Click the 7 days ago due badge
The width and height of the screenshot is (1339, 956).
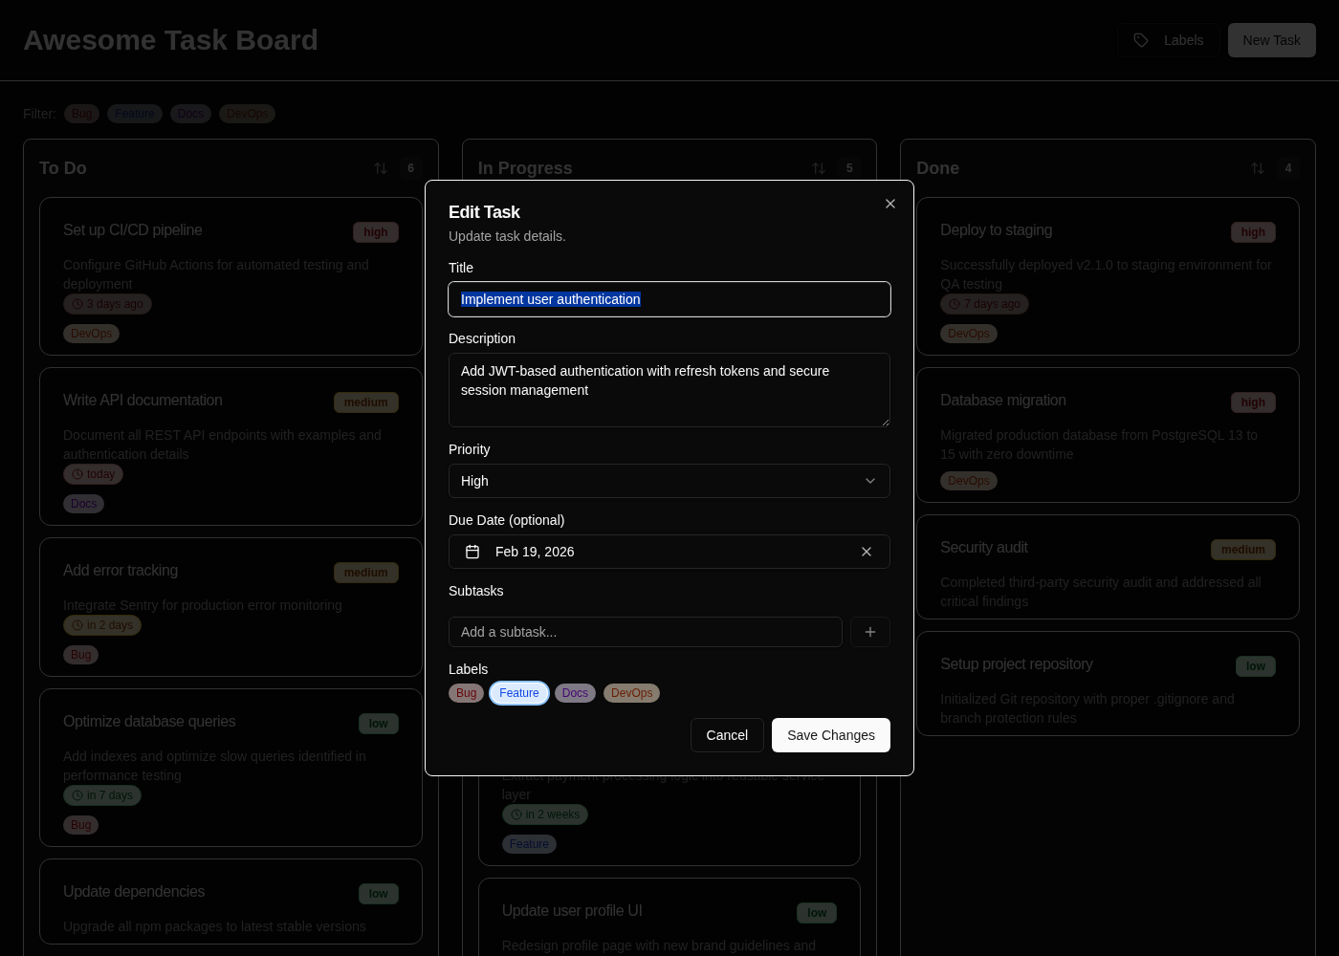[984, 304]
